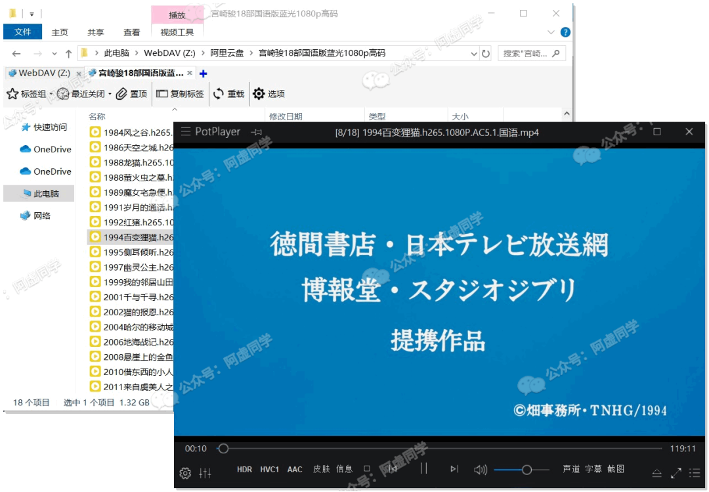Open 声道 audio track menu
Screen dimensions: 709x492
click(571, 469)
